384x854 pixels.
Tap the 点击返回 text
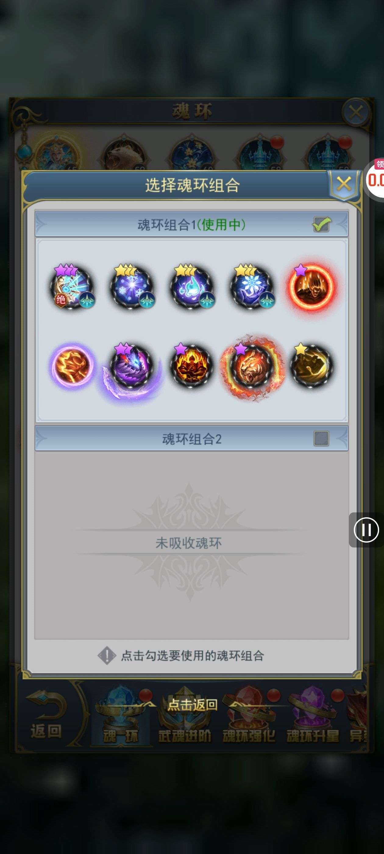click(192, 705)
